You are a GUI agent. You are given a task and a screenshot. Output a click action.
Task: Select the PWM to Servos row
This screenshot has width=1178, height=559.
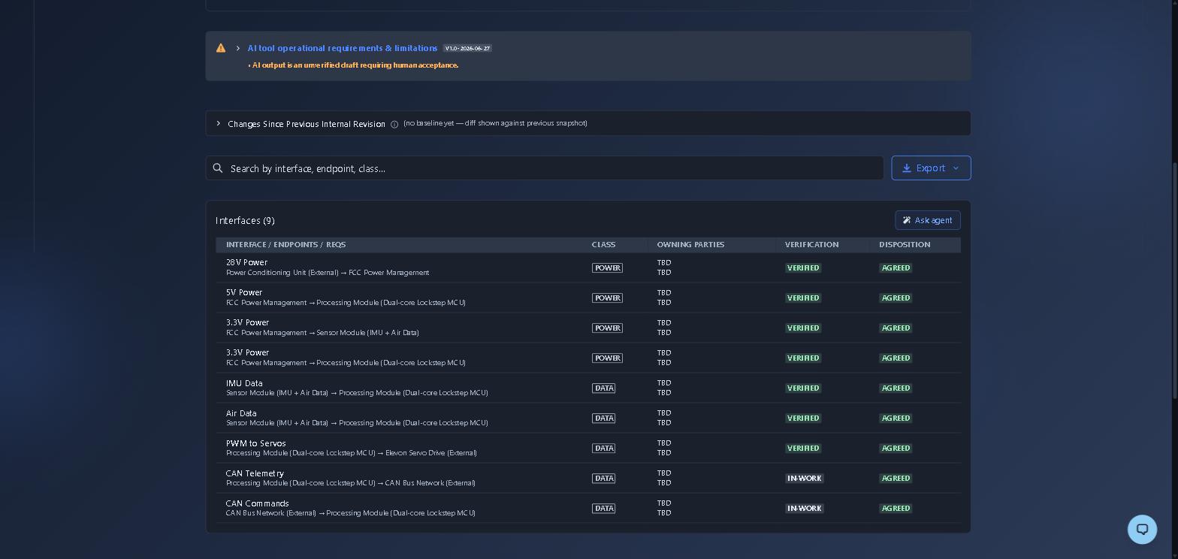coord(588,448)
